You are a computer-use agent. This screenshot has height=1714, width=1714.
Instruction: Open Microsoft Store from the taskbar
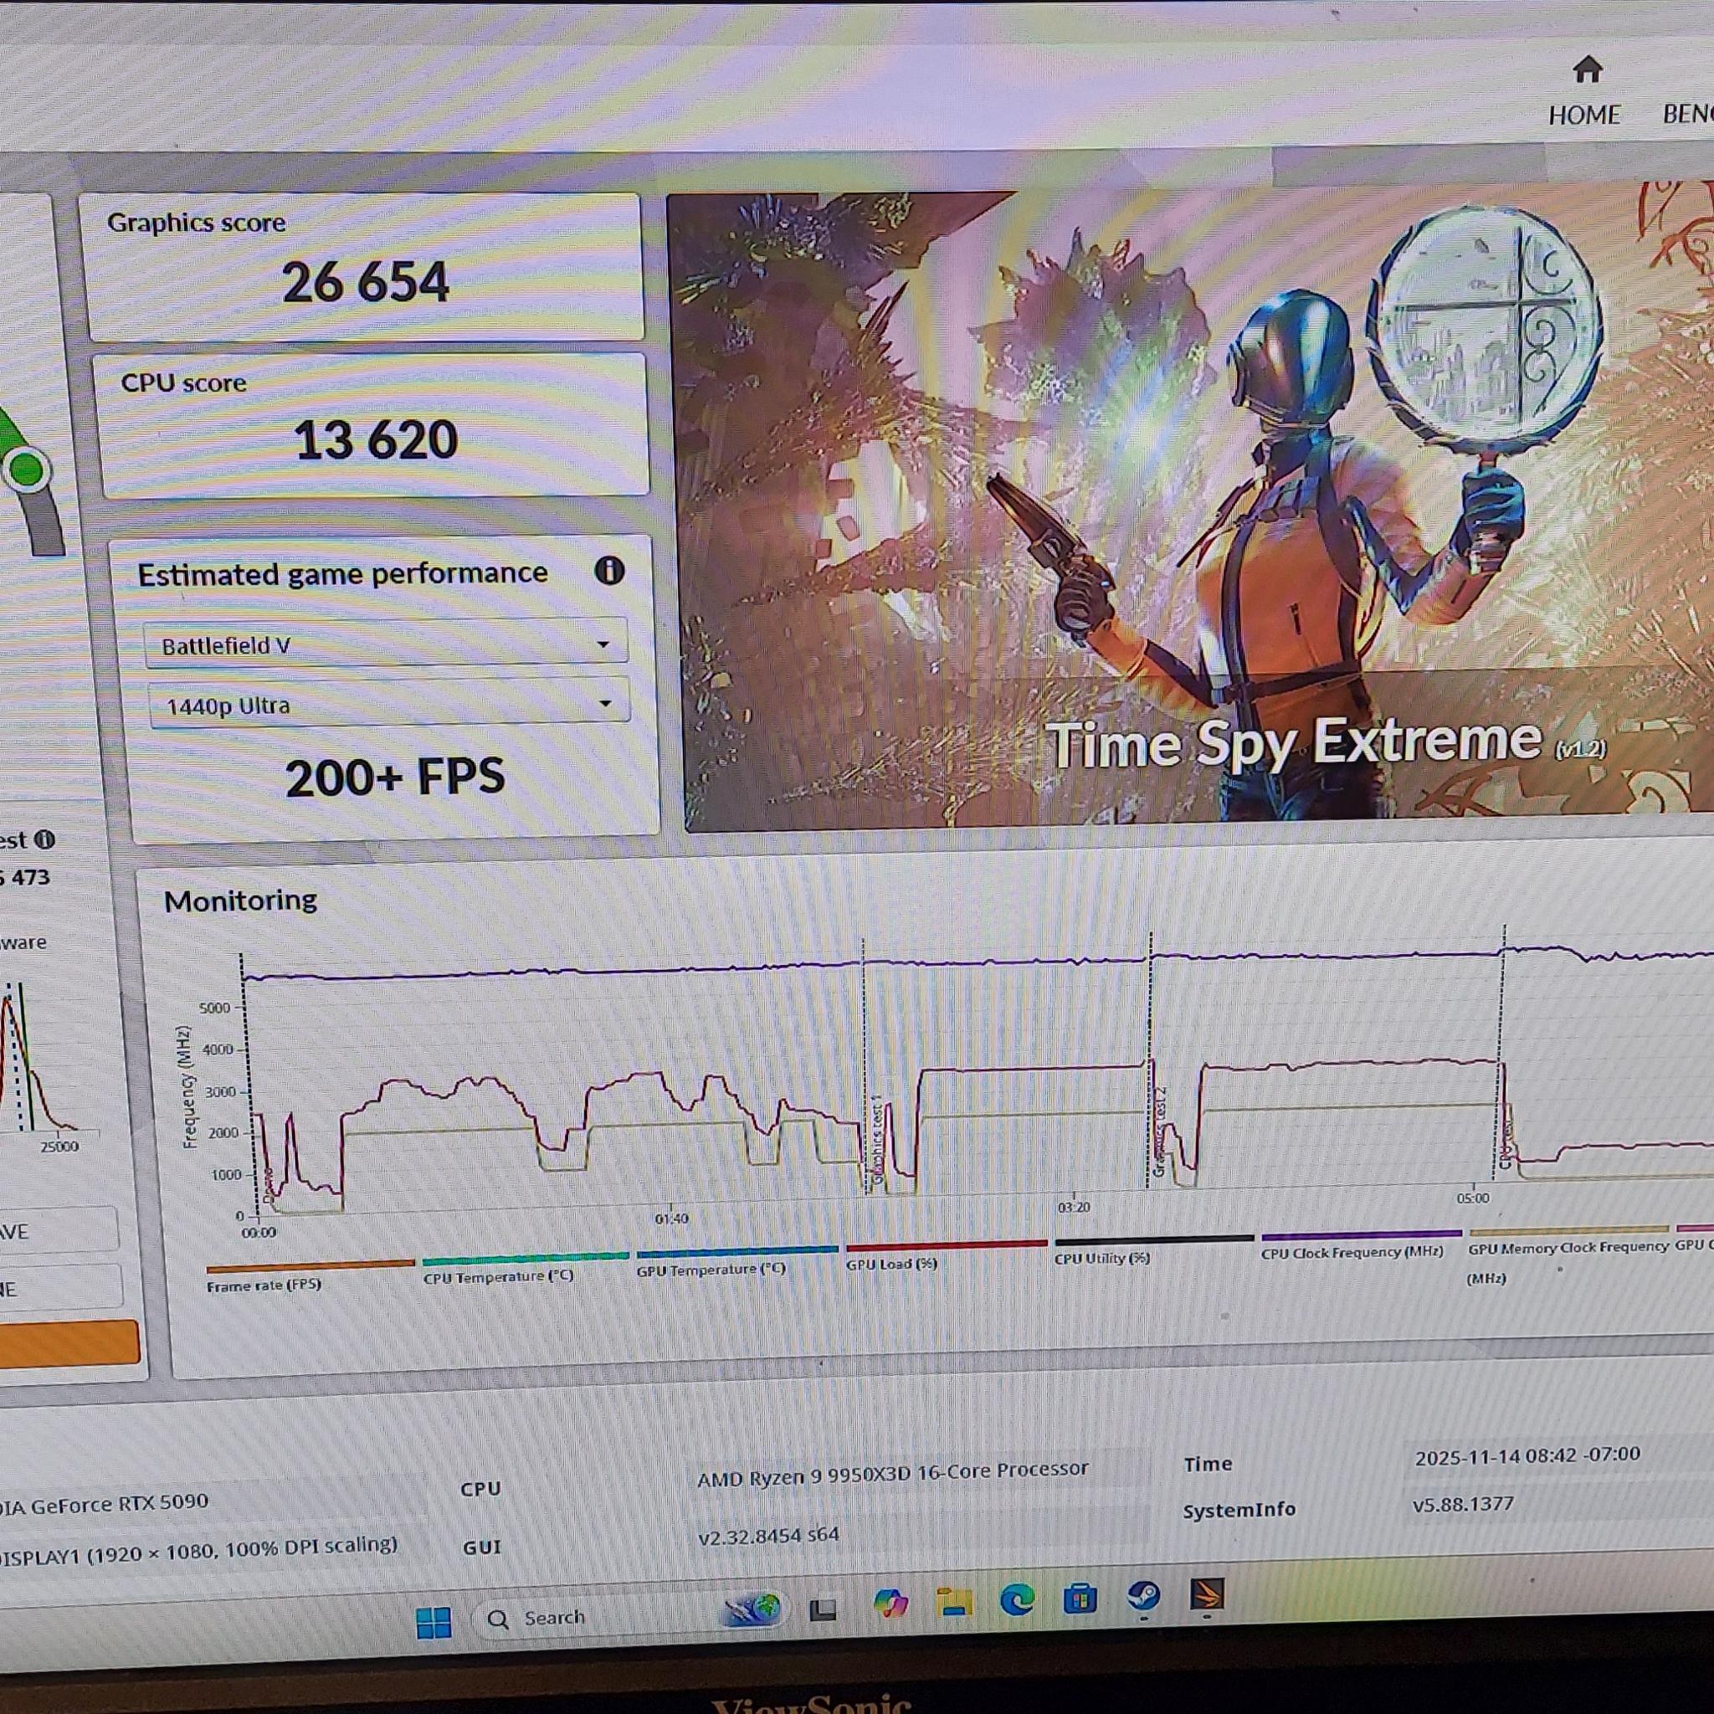[1080, 1599]
